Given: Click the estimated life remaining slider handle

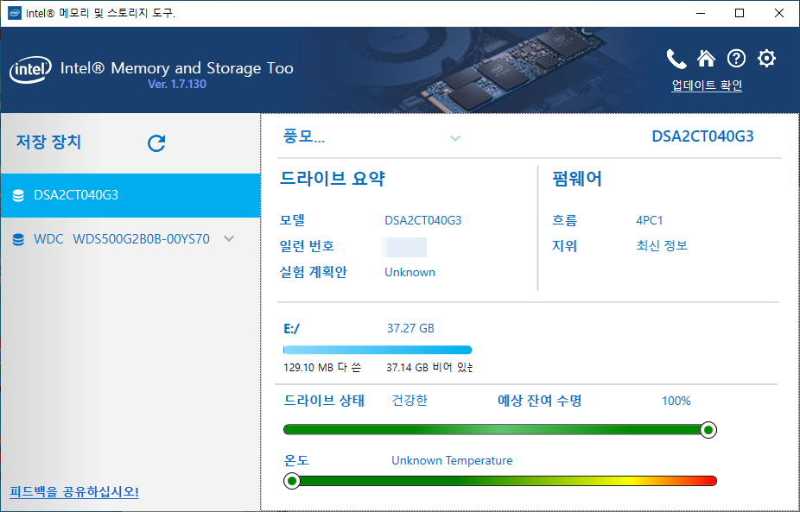Looking at the screenshot, I should tap(708, 430).
